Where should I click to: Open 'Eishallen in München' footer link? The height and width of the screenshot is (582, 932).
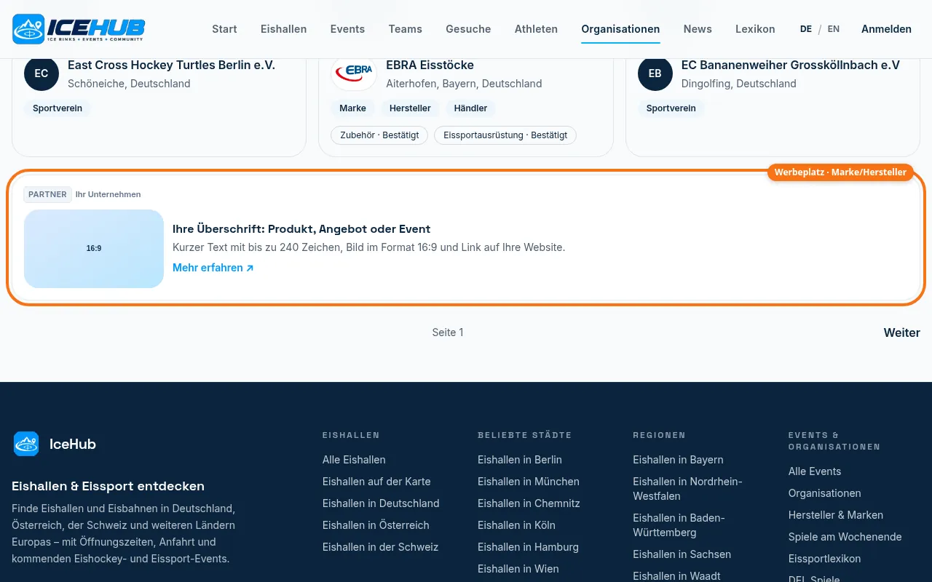(529, 482)
